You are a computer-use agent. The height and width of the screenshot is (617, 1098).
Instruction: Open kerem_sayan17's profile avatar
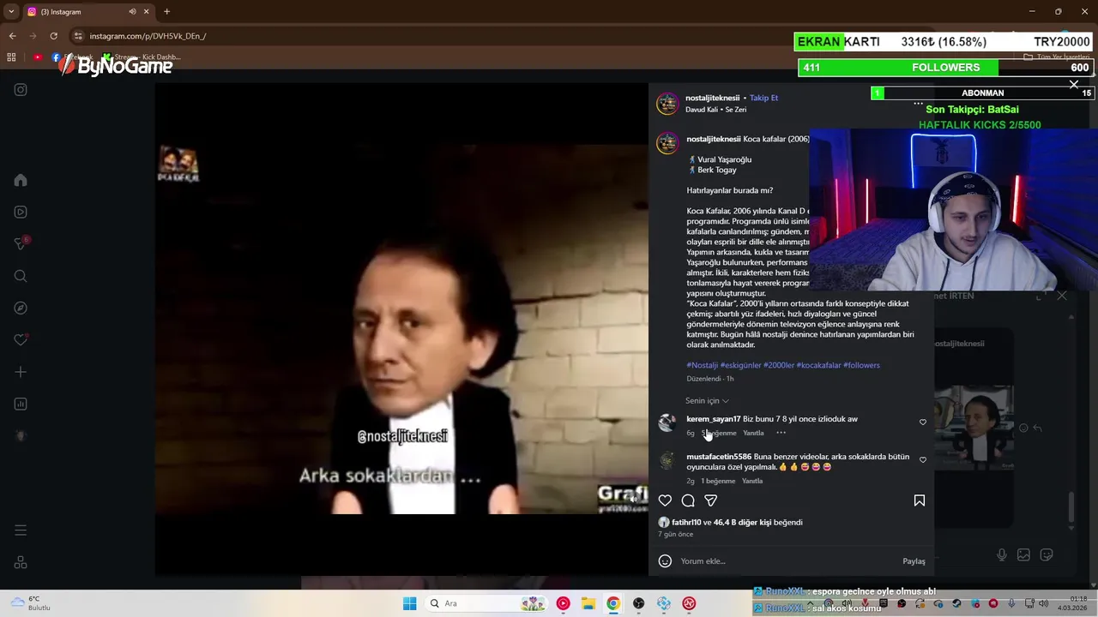667,422
